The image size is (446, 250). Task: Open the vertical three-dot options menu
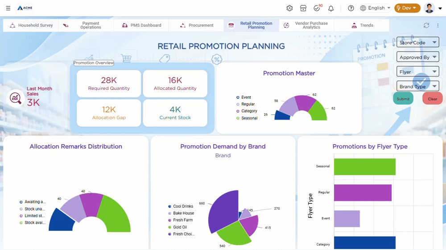[x=438, y=25]
